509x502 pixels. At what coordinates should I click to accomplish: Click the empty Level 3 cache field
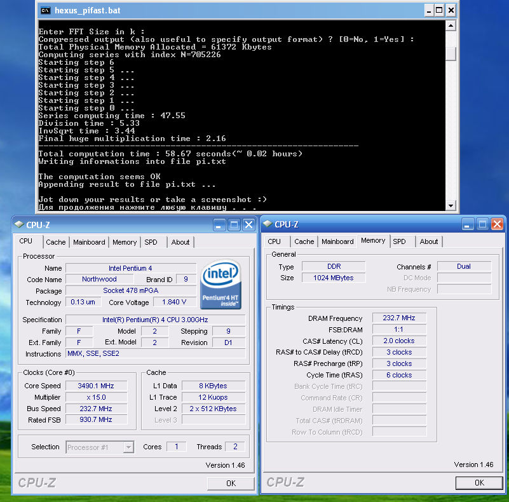coord(214,420)
